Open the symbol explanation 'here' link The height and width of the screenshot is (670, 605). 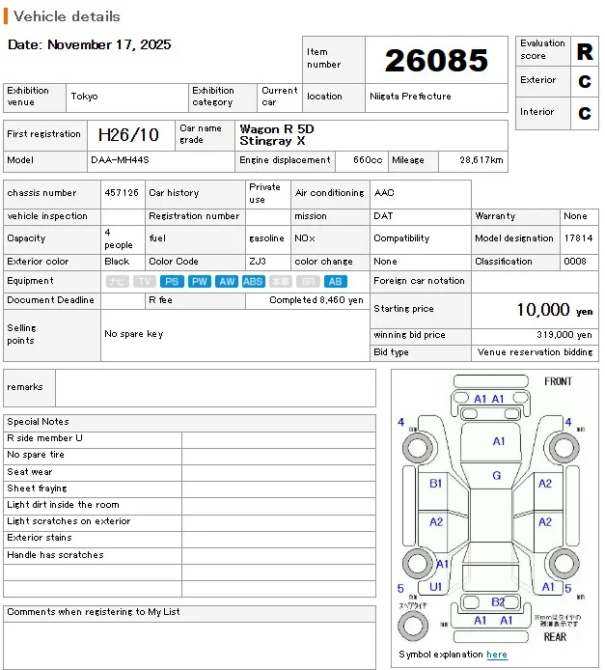point(497,655)
